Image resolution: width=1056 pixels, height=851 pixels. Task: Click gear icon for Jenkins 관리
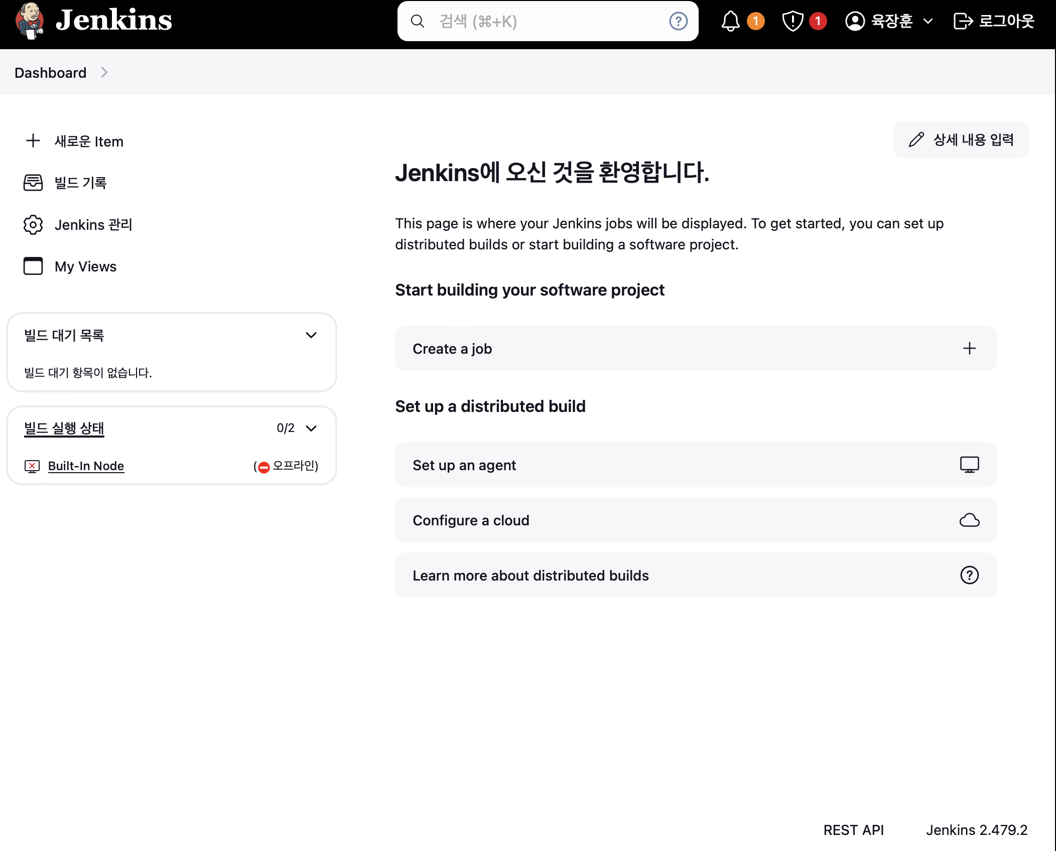33,225
